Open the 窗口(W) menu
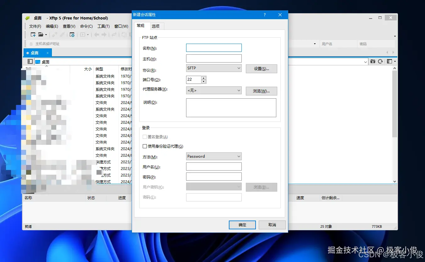 pyautogui.click(x=121, y=26)
